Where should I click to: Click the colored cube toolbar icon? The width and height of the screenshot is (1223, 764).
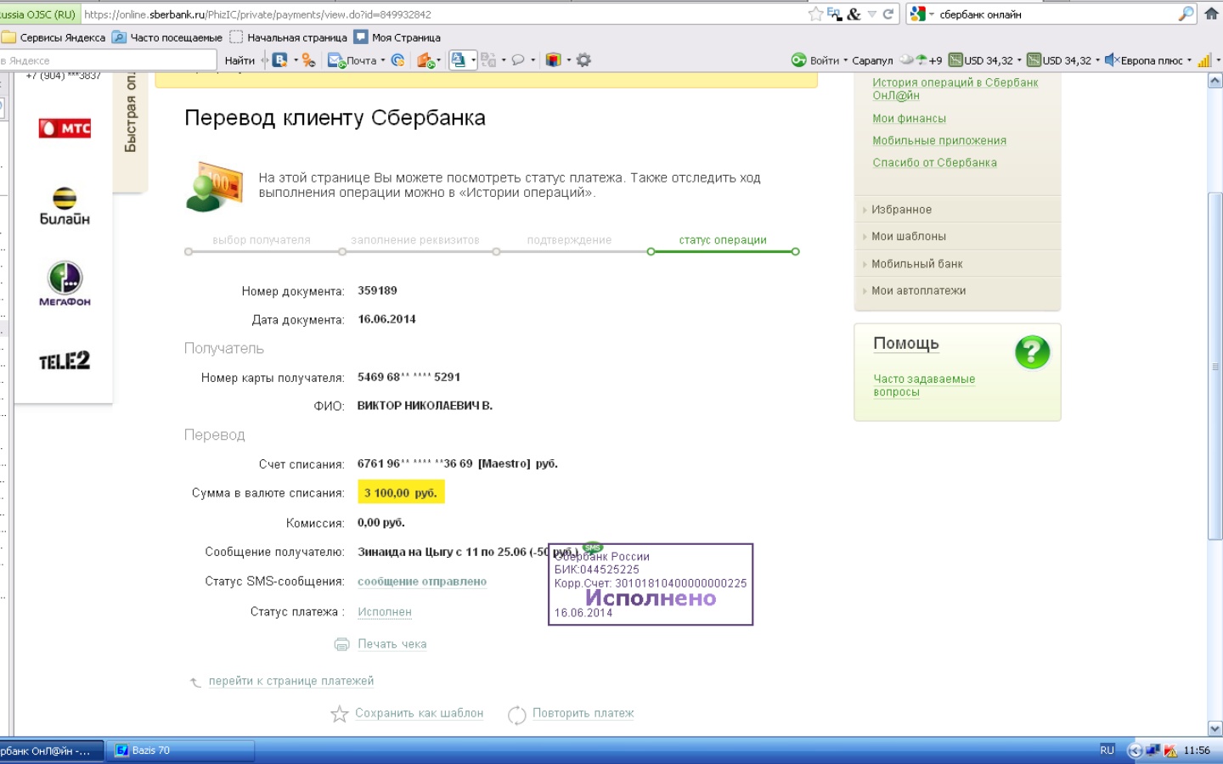(554, 60)
